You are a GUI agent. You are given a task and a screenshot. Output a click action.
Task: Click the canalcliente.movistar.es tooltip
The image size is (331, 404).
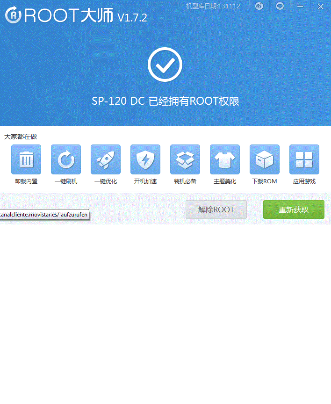click(x=44, y=214)
